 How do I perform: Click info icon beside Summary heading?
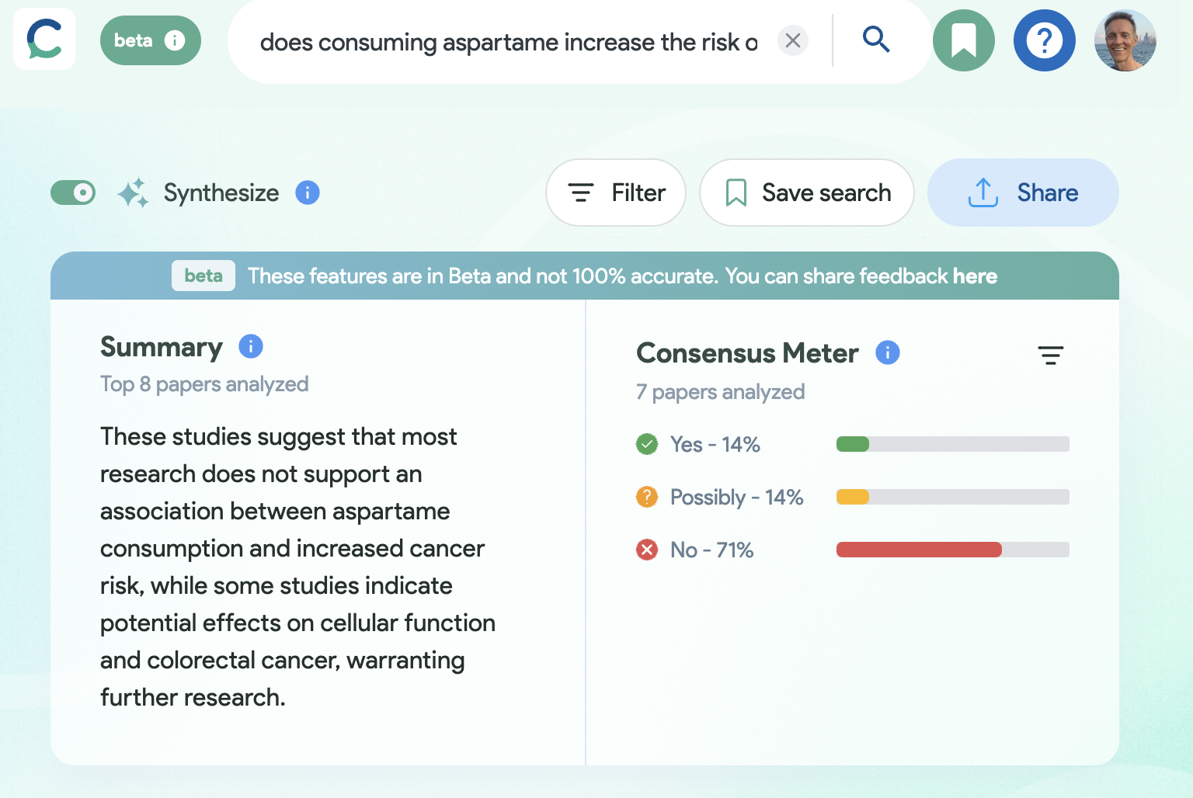pyautogui.click(x=251, y=346)
